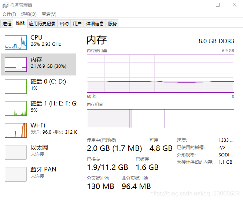The height and width of the screenshot is (200, 243).
Task: Go to the 用户 tab
Action: [77, 23]
